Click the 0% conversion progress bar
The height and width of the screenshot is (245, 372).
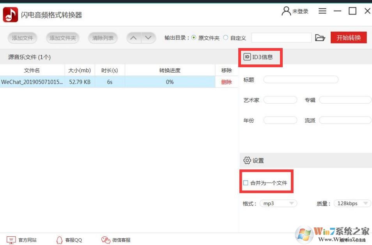pos(169,82)
